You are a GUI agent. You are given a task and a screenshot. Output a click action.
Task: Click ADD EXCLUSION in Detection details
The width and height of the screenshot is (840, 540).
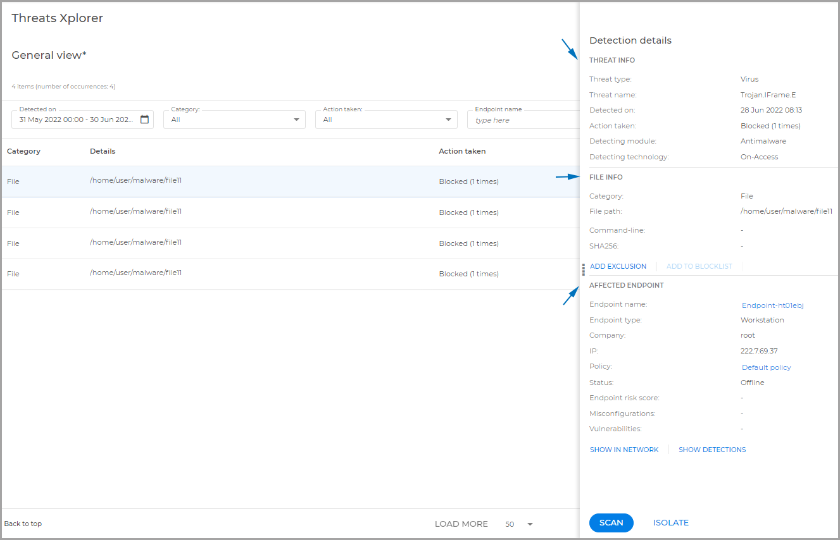pos(618,266)
